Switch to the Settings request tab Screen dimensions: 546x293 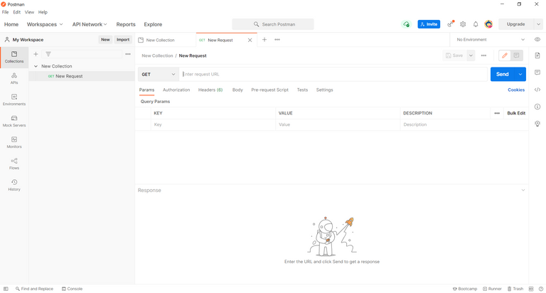coord(324,90)
